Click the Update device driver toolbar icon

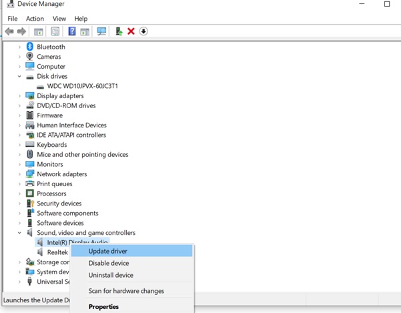(x=119, y=31)
